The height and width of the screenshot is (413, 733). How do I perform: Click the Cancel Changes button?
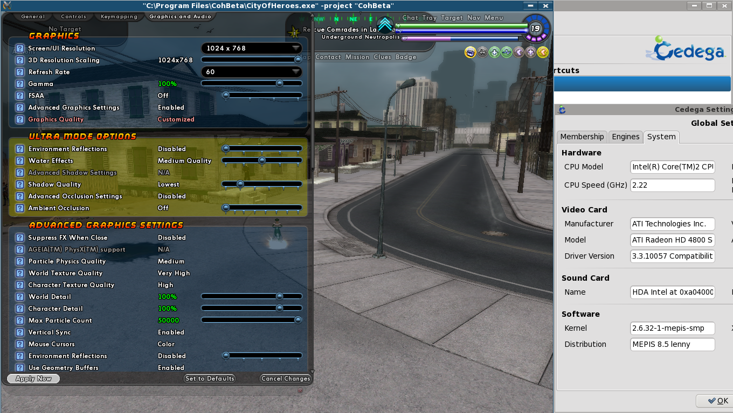pyautogui.click(x=286, y=379)
